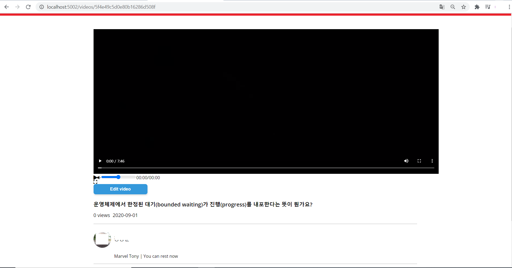Viewport: 512px width, 268px height.
Task: Click the browser forward arrow
Action: (x=18, y=7)
